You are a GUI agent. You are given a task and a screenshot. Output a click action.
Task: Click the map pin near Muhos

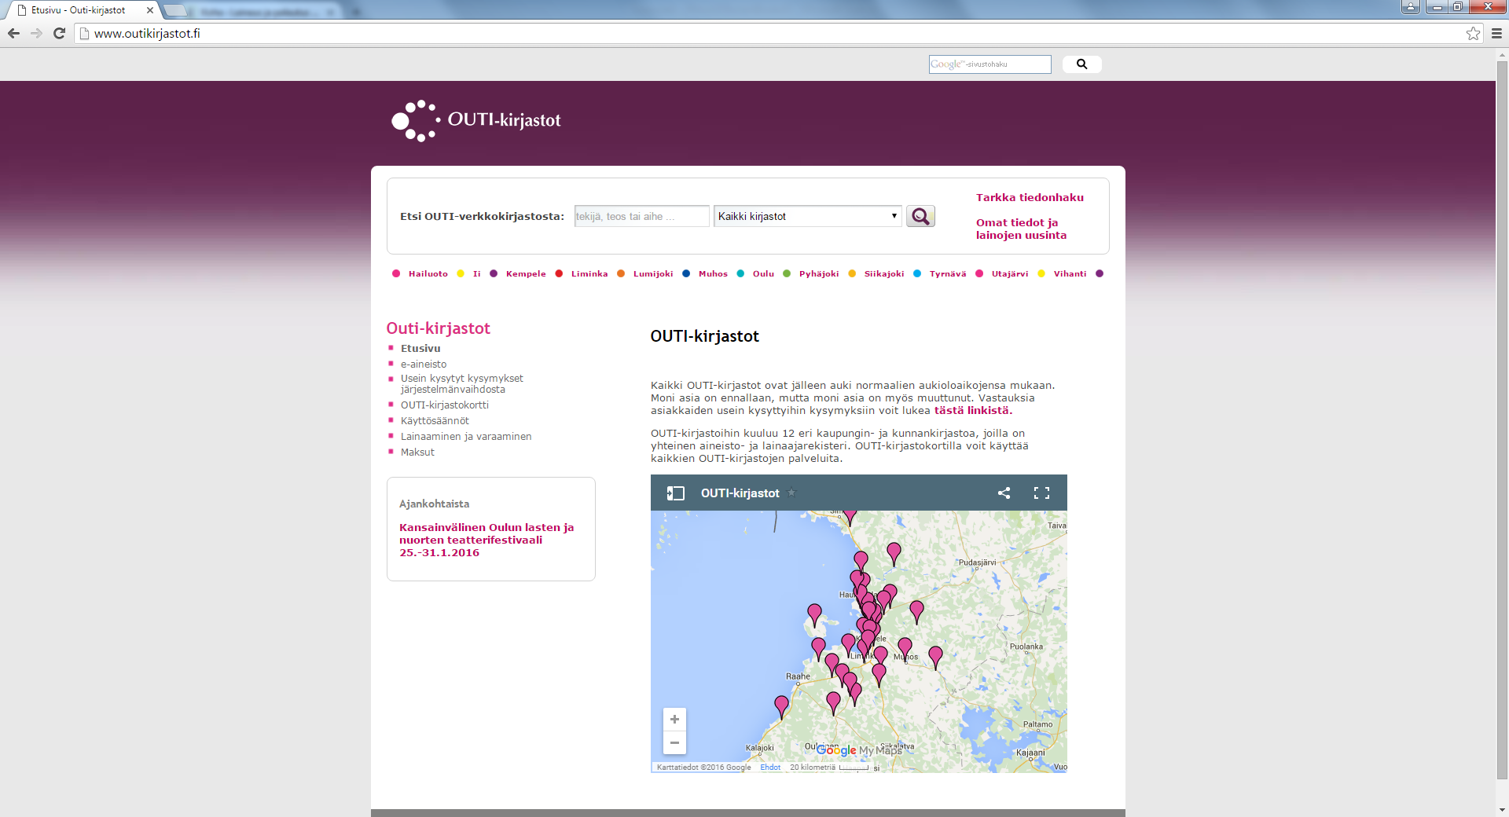[905, 647]
